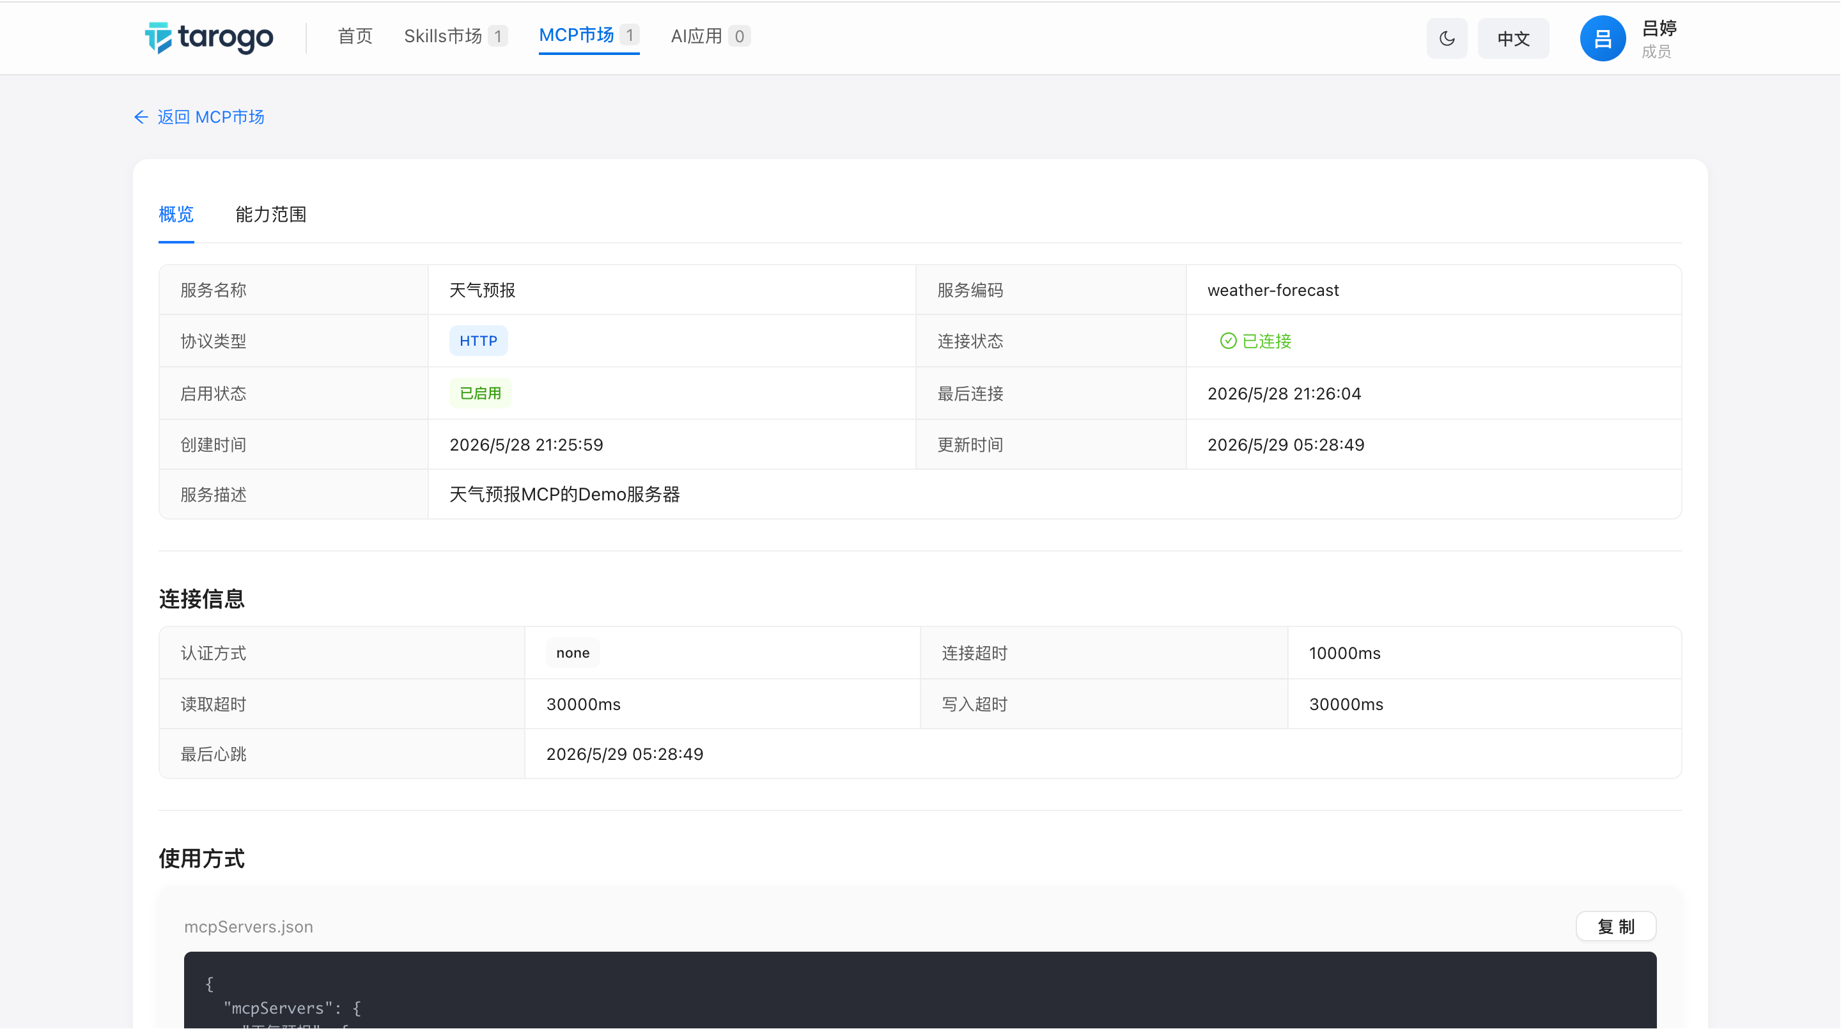Select the 概览 tab
This screenshot has height=1029, width=1841.
pyautogui.click(x=176, y=214)
